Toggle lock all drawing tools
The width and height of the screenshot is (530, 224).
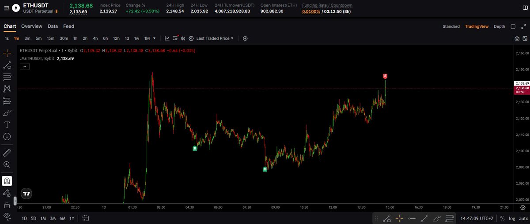point(7,205)
